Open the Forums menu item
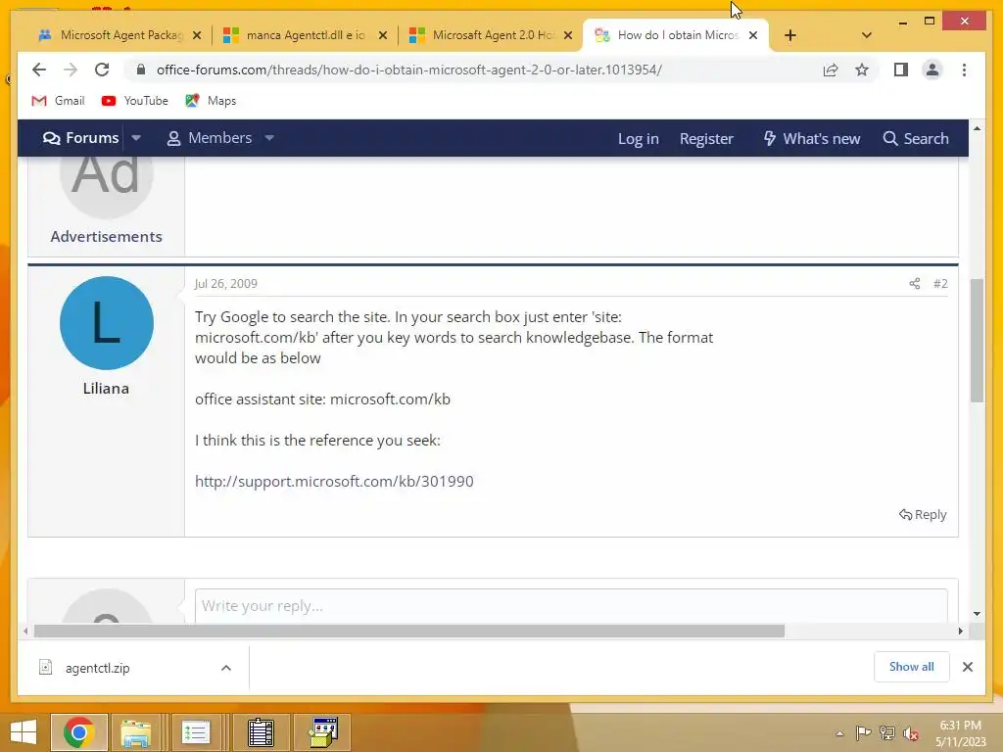 point(80,138)
